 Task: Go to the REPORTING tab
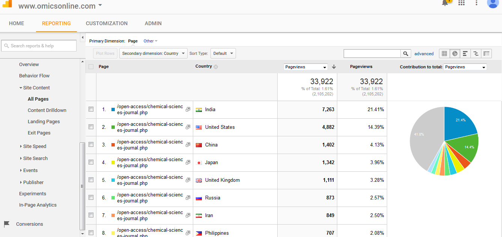coord(56,23)
